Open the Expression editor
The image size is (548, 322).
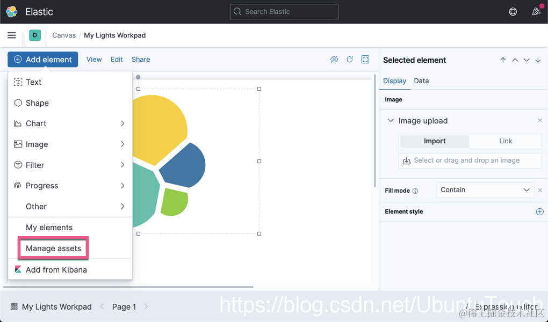click(502, 306)
